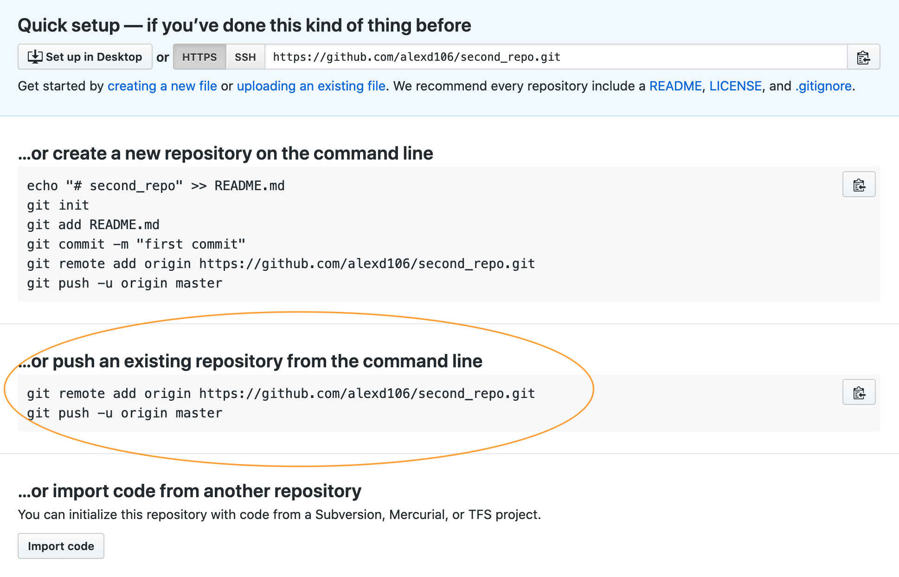The width and height of the screenshot is (899, 577).
Task: Open the README recommendation link
Action: 675,86
